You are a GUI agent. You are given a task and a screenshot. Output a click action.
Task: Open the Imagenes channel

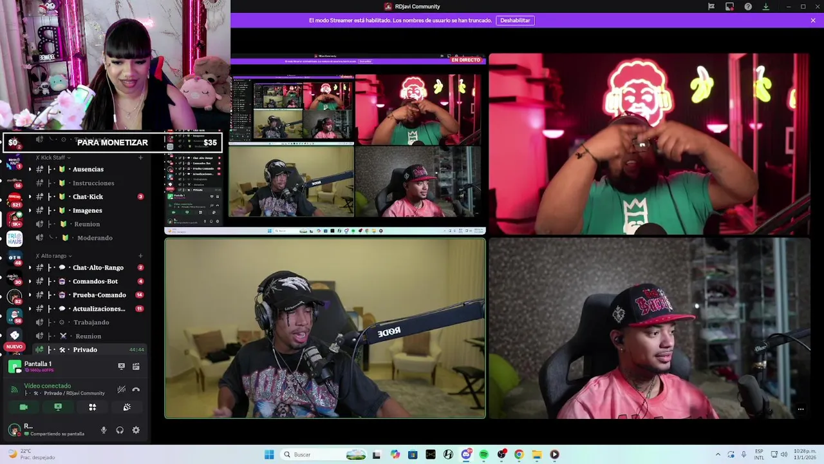tap(88, 211)
